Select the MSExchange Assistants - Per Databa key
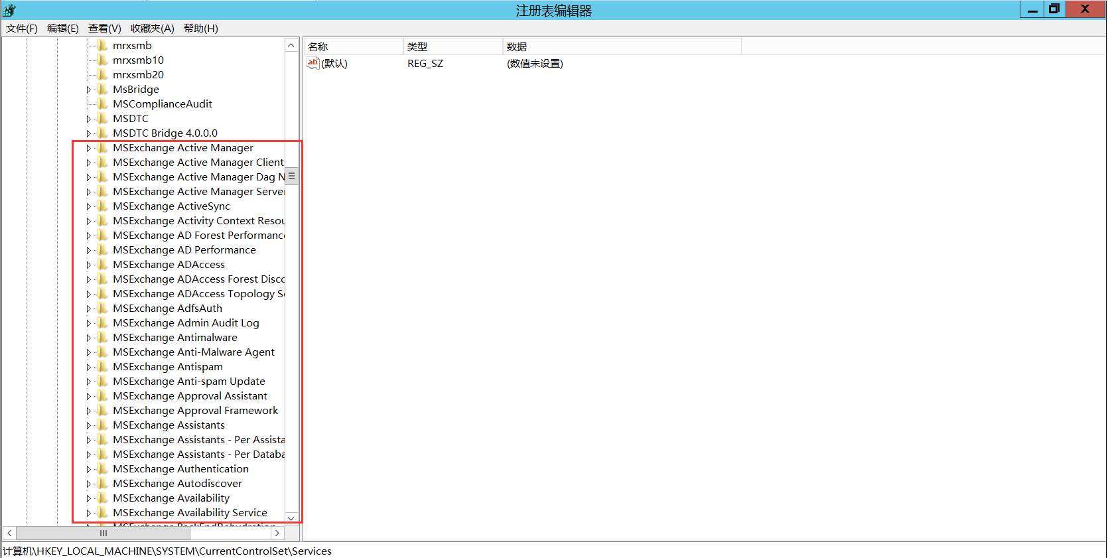Image resolution: width=1108 pixels, height=558 pixels. [x=199, y=454]
